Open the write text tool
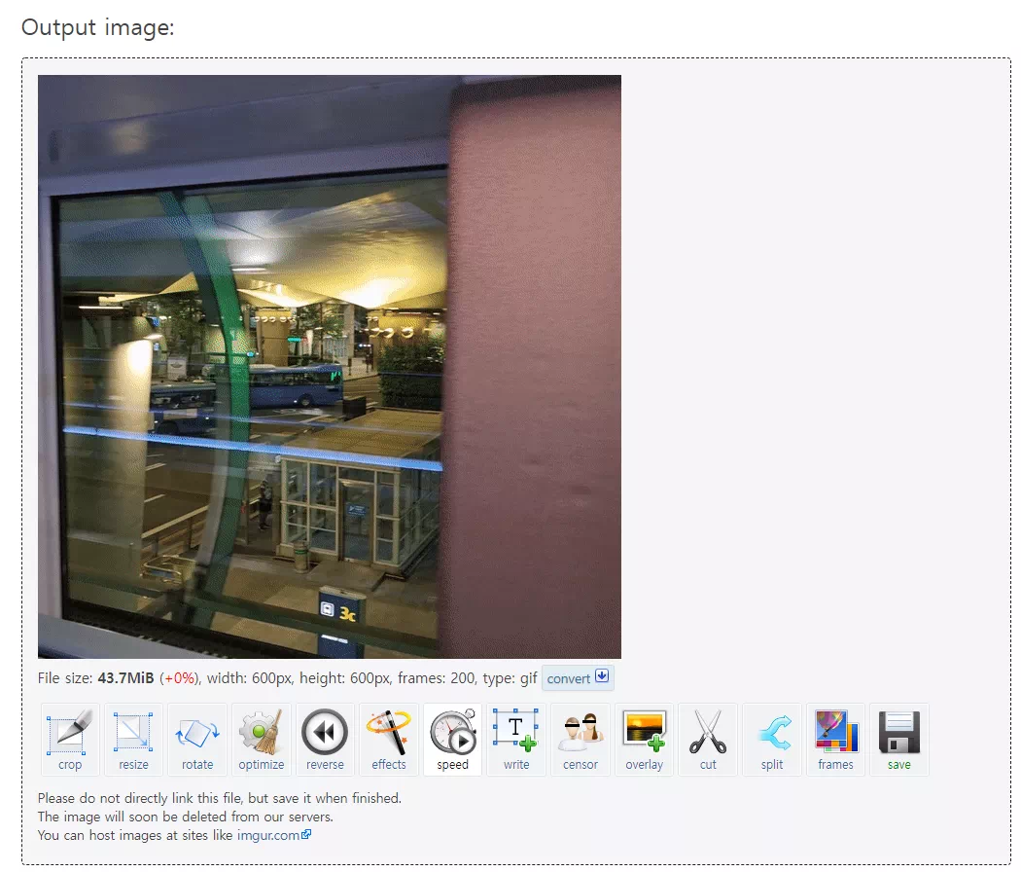 pos(516,740)
